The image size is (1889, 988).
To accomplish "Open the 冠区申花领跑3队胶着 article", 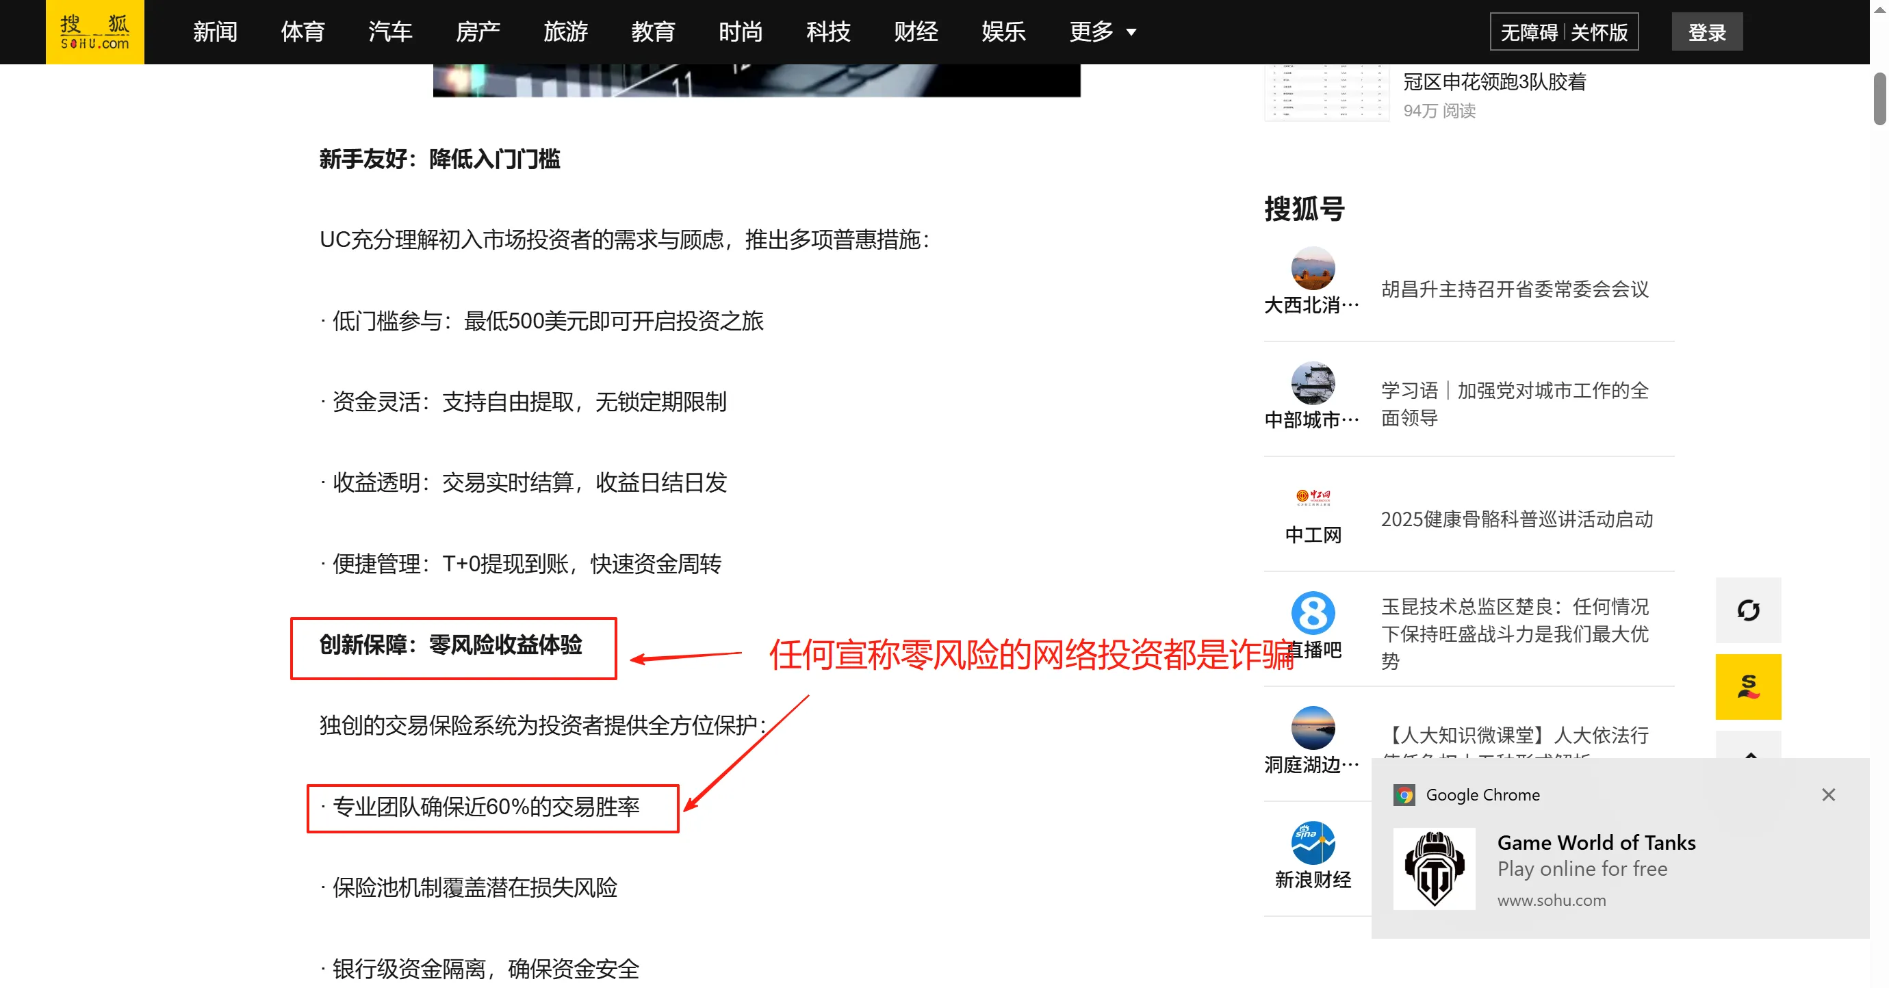I will (x=1493, y=81).
